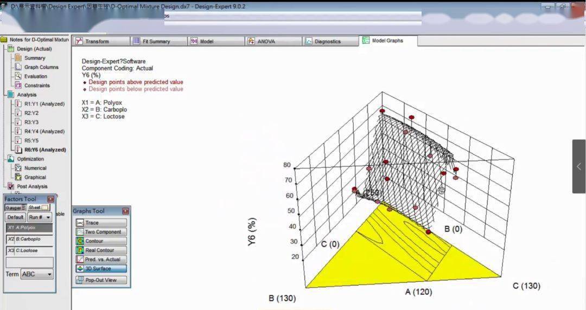Open the Term ABC dropdown
Screen dimensions: 586x310
pos(37,274)
